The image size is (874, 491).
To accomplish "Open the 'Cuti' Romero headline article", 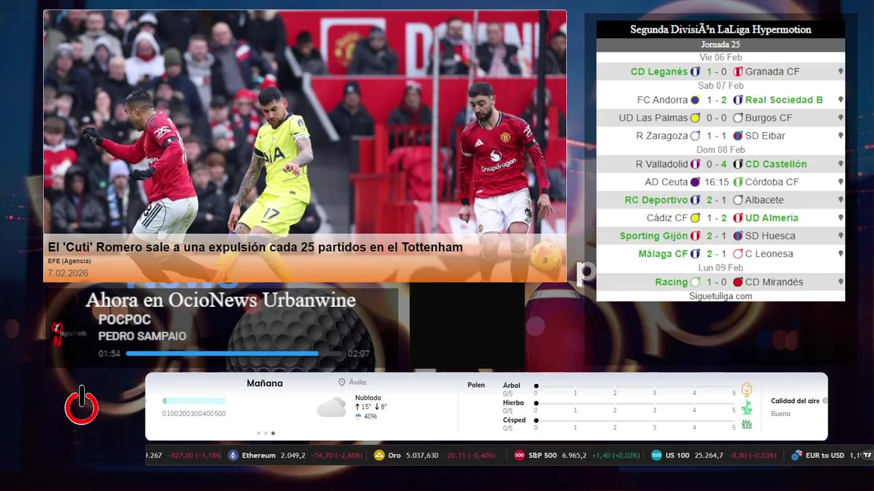I will pos(255,248).
